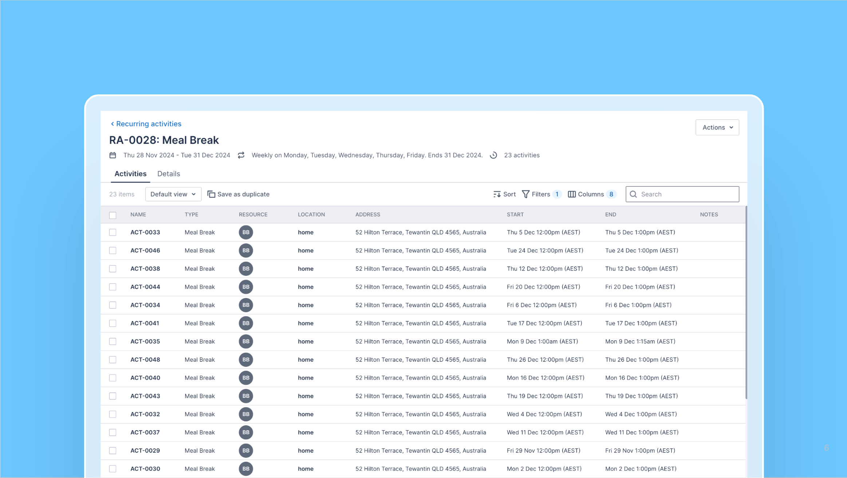Image resolution: width=847 pixels, height=478 pixels.
Task: Open the Filters panel
Action: 541,194
